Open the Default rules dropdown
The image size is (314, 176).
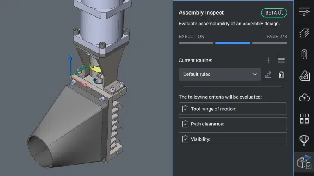[x=220, y=74]
